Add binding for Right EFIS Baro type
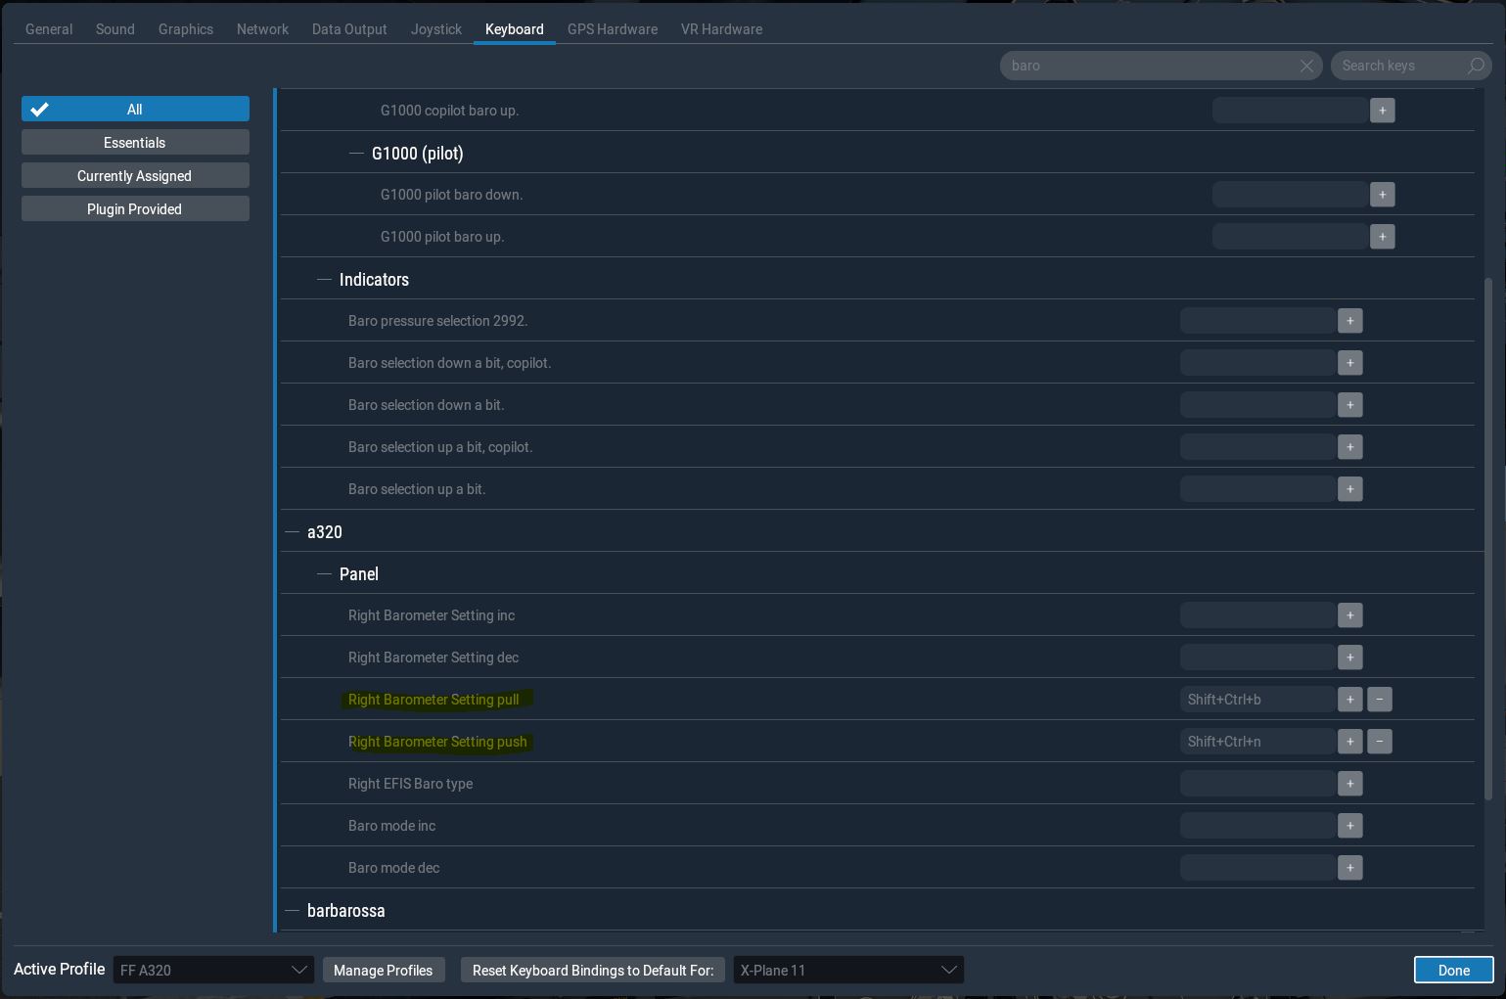Viewport: 1506px width, 999px height. (x=1349, y=784)
